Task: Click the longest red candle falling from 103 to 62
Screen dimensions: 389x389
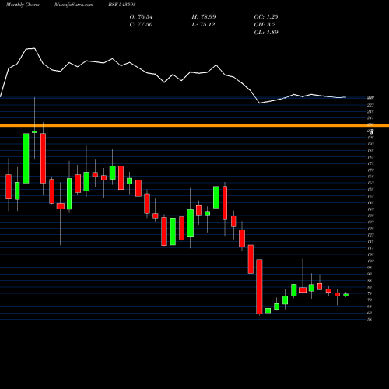Action: 259,286
